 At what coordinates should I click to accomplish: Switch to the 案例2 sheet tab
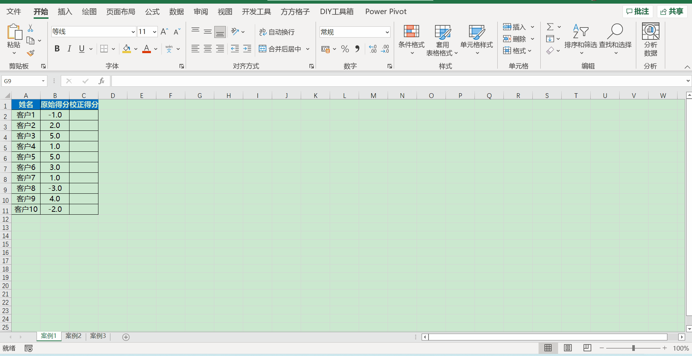(x=73, y=336)
